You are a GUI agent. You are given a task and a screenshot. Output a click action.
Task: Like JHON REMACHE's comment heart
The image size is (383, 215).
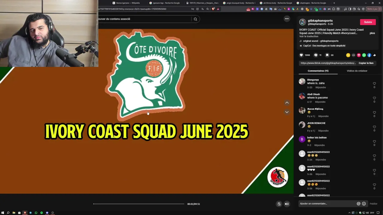pyautogui.click(x=374, y=127)
